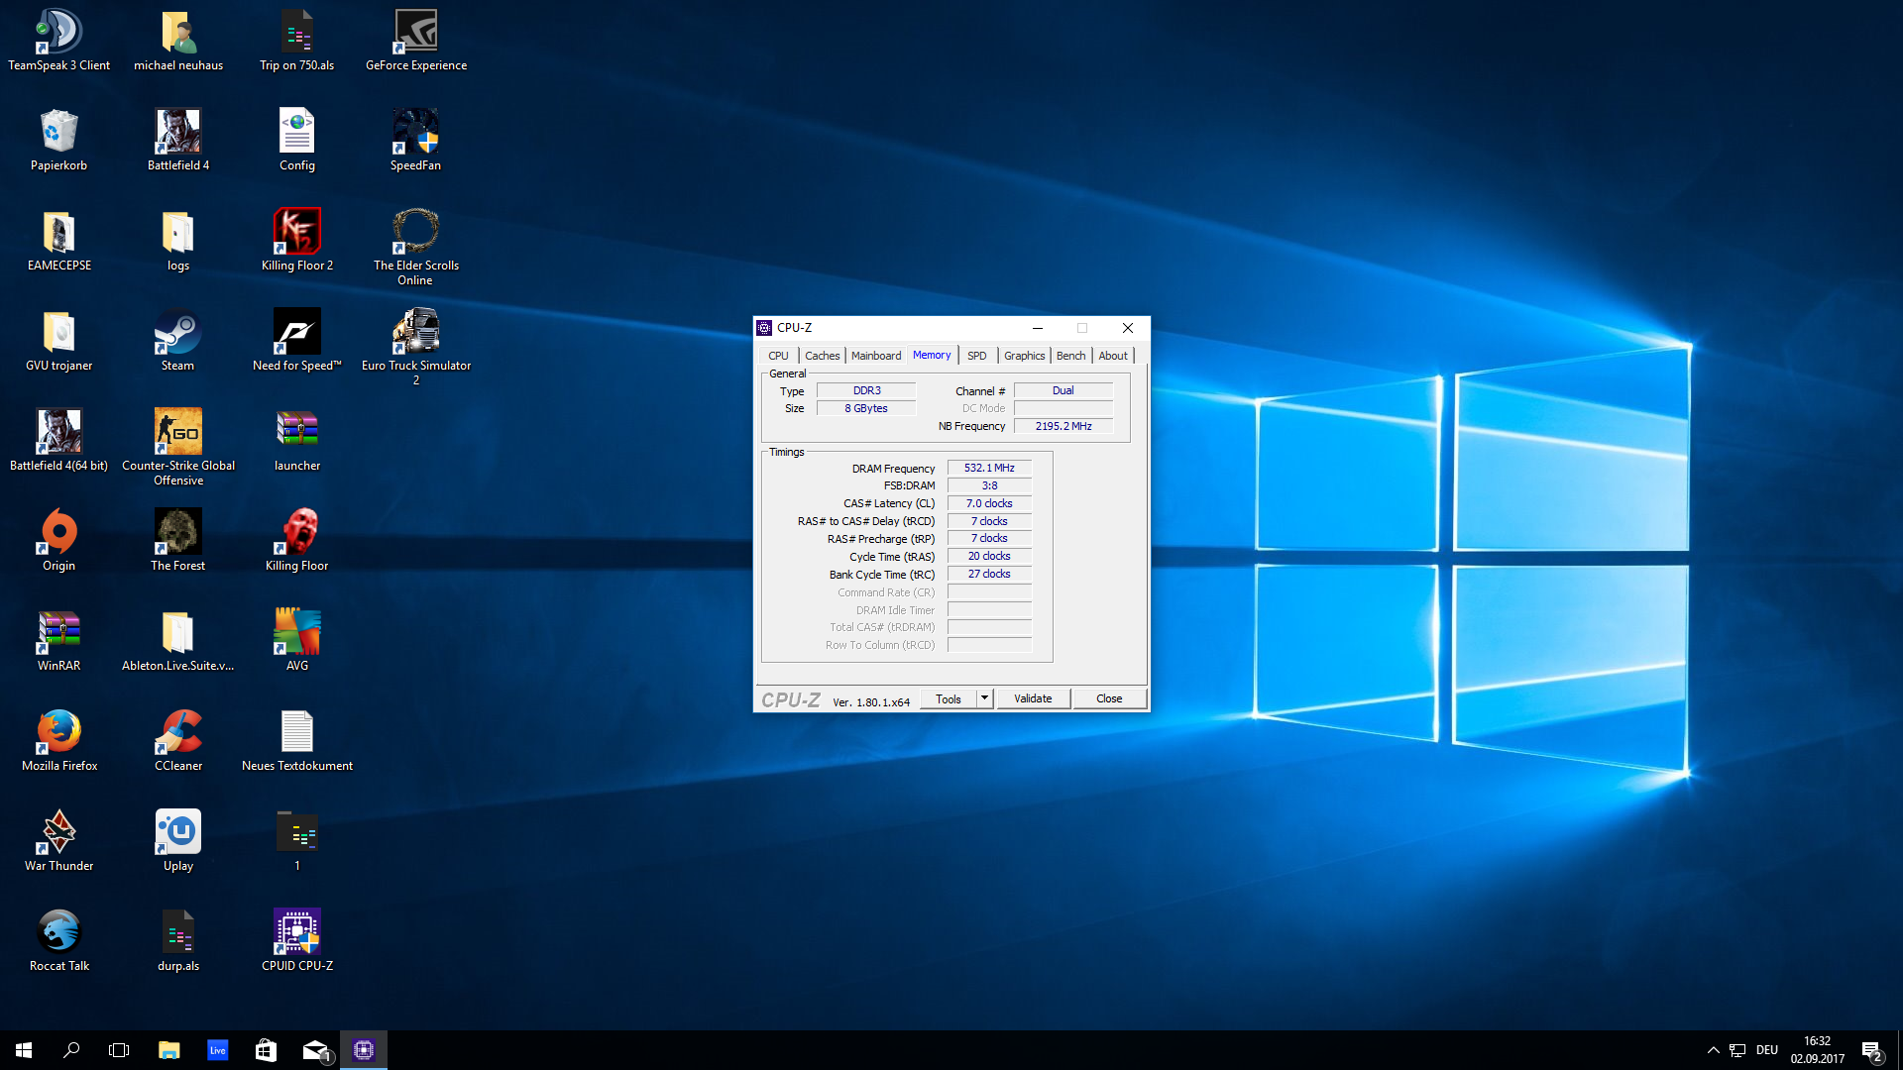Select the GeForce Experience icon
This screenshot has width=1903, height=1070.
[415, 34]
